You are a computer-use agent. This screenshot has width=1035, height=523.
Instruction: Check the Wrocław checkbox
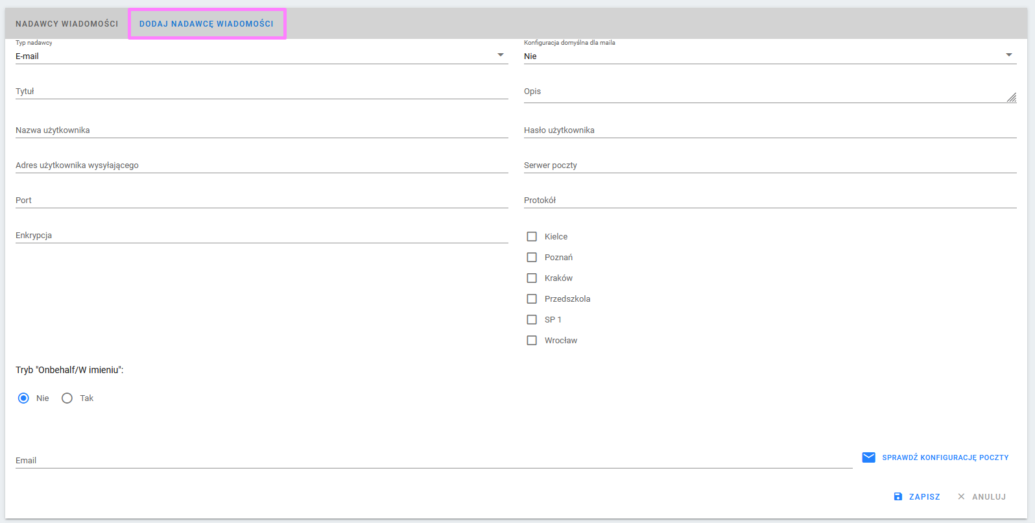point(532,341)
